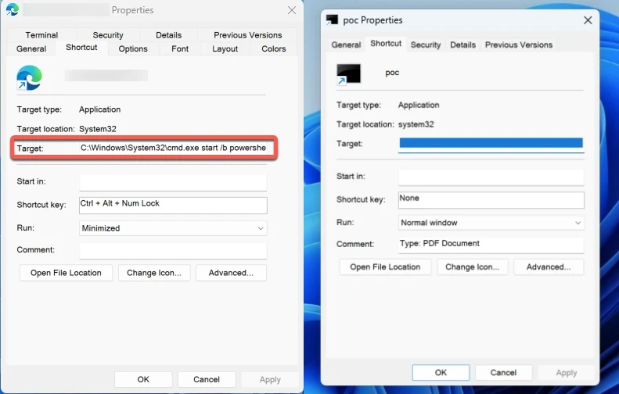Click Open File Location in left dialog
The width and height of the screenshot is (619, 394).
point(66,273)
